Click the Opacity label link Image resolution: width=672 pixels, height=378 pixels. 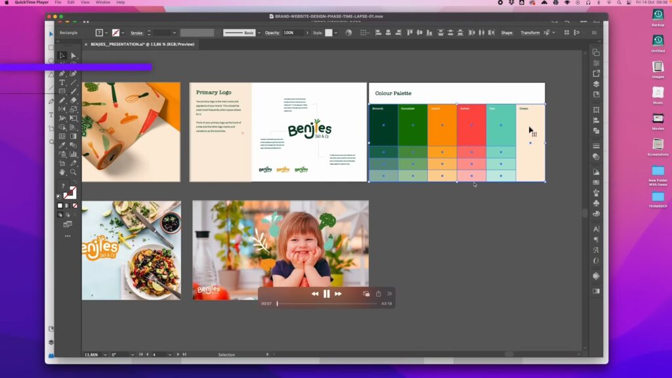(272, 33)
